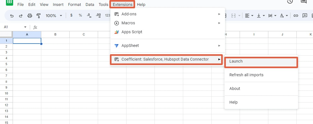Click the Undo arrow icon
The width and height of the screenshot is (313, 124).
tap(12, 16)
